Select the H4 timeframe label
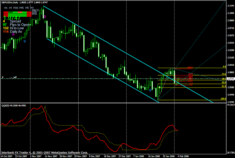 pos(6,8)
